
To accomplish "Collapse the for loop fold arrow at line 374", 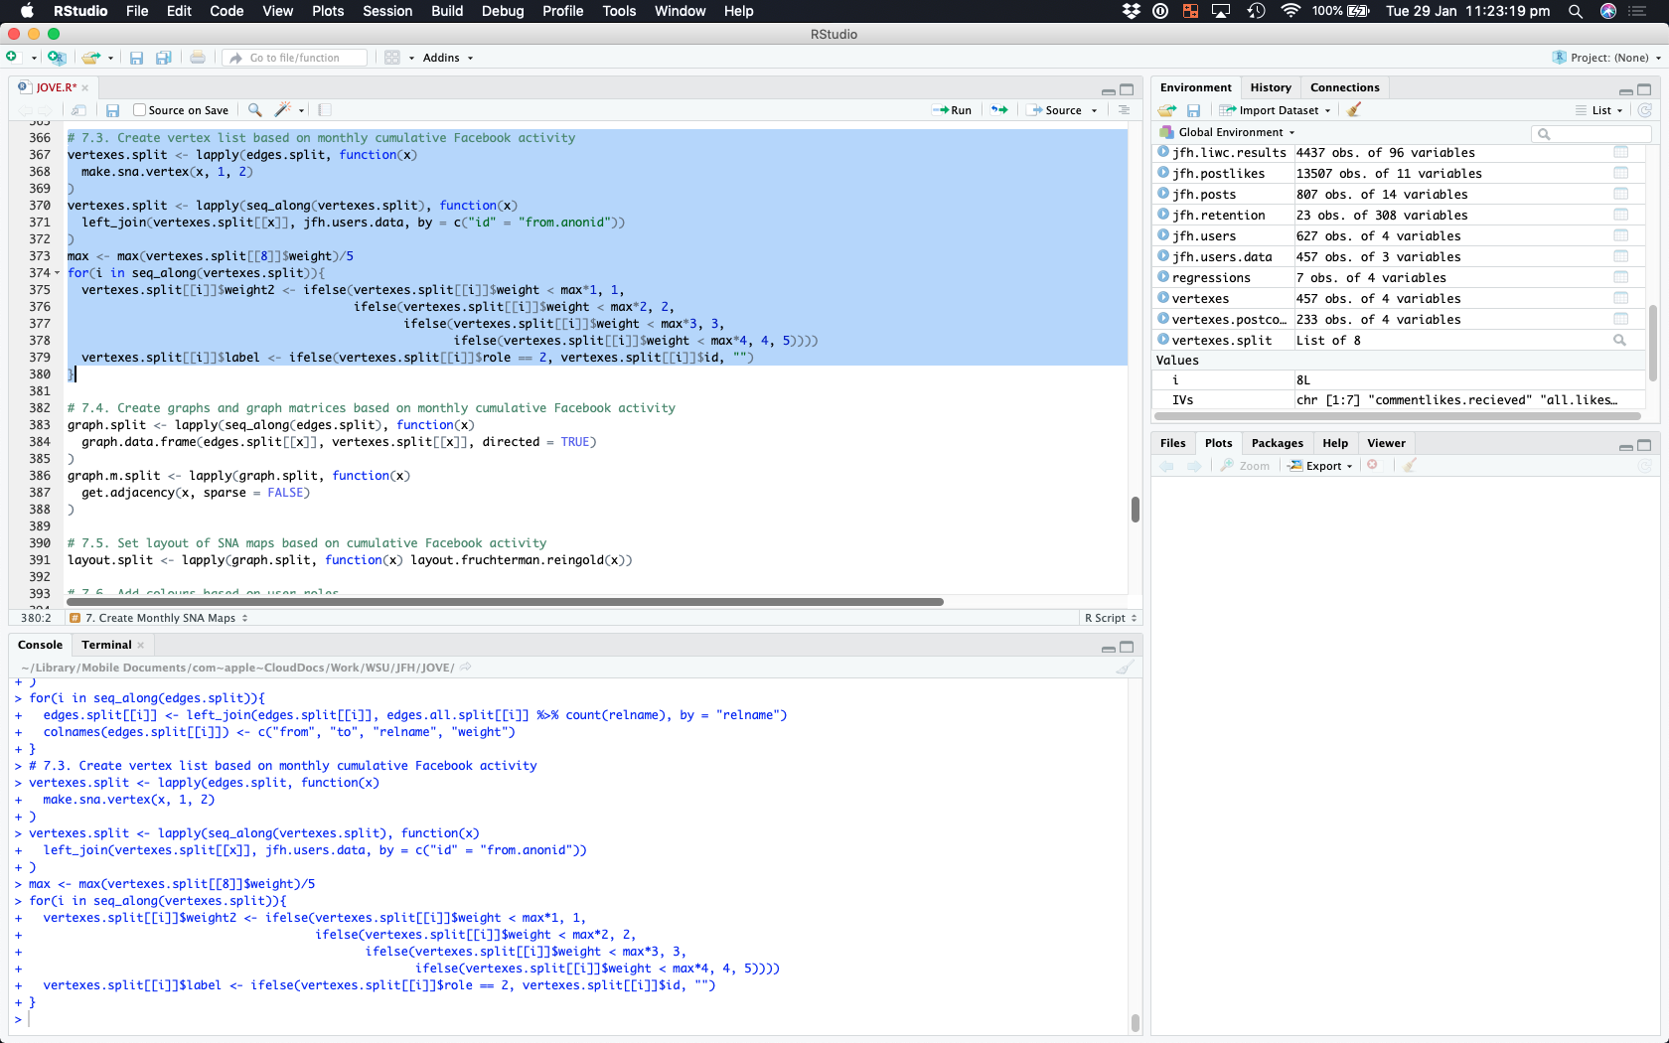I will tap(58, 273).
